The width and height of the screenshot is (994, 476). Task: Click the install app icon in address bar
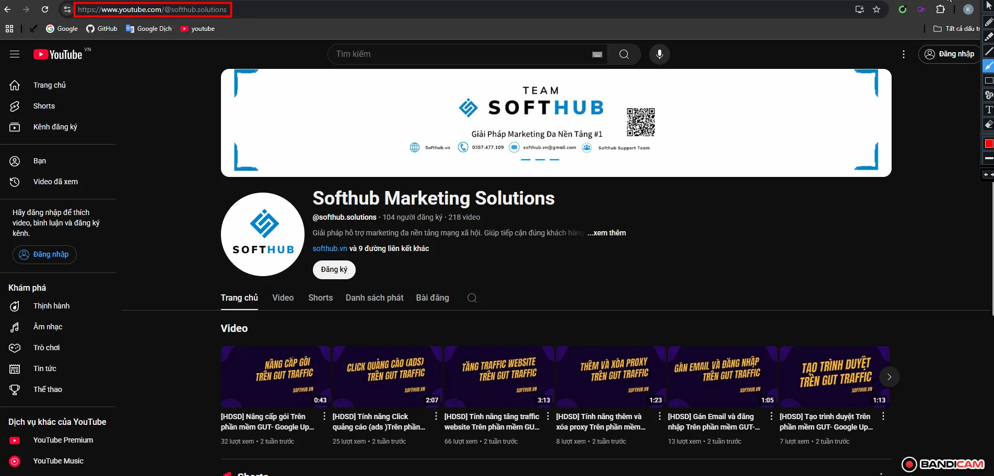coord(859,9)
